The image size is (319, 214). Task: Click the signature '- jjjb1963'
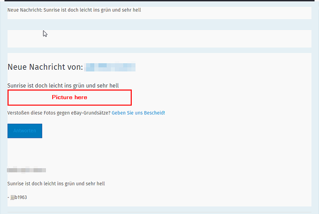tap(17, 197)
